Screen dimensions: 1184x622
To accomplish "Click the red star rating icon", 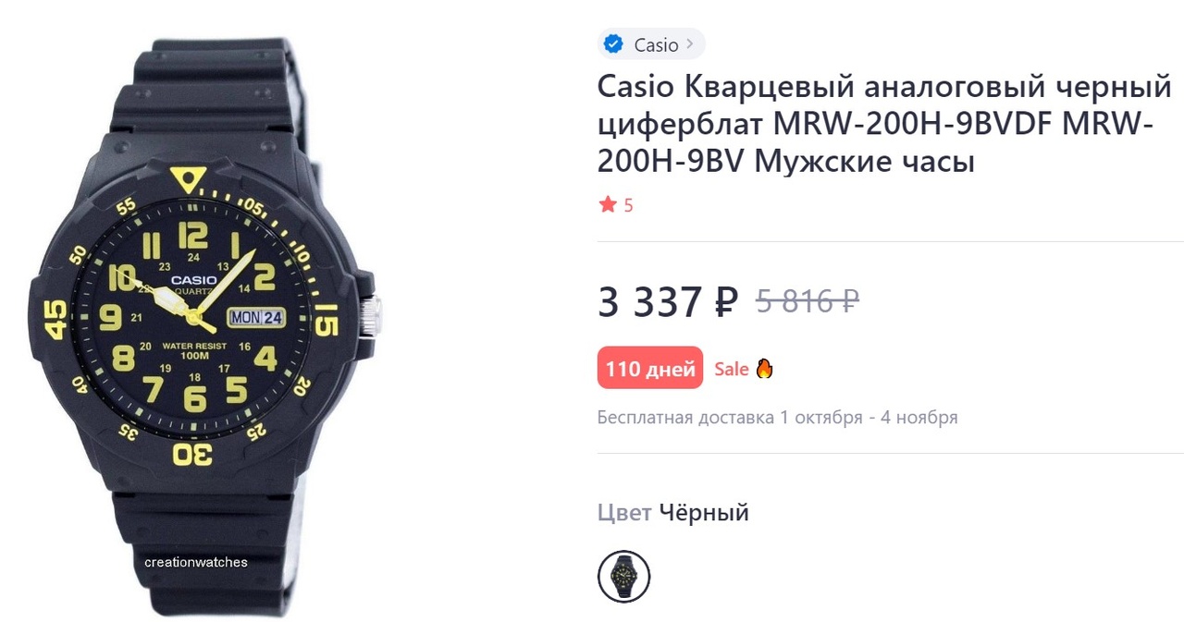I will [608, 204].
